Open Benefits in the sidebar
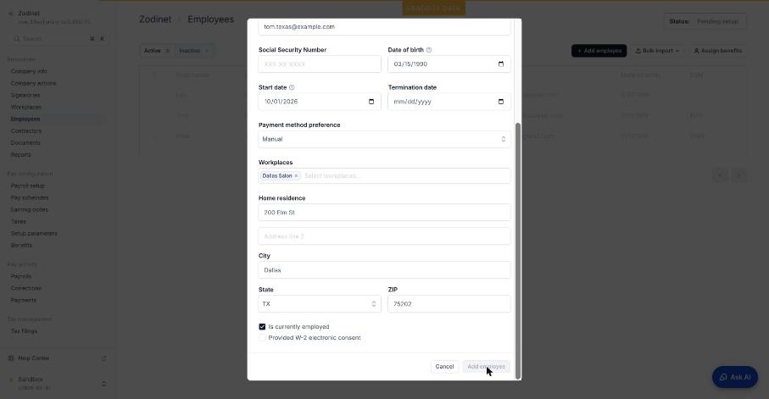This screenshot has width=769, height=399. pyautogui.click(x=21, y=246)
